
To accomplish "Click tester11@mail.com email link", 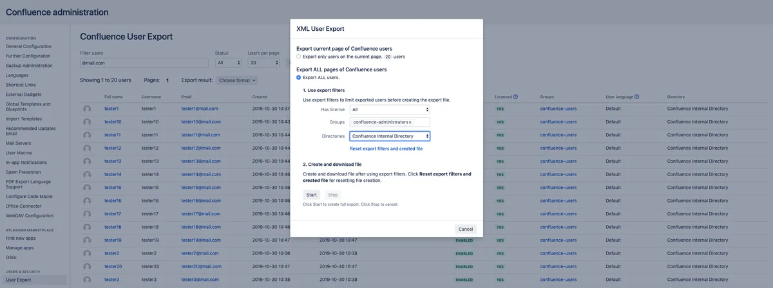I will 201,135.
